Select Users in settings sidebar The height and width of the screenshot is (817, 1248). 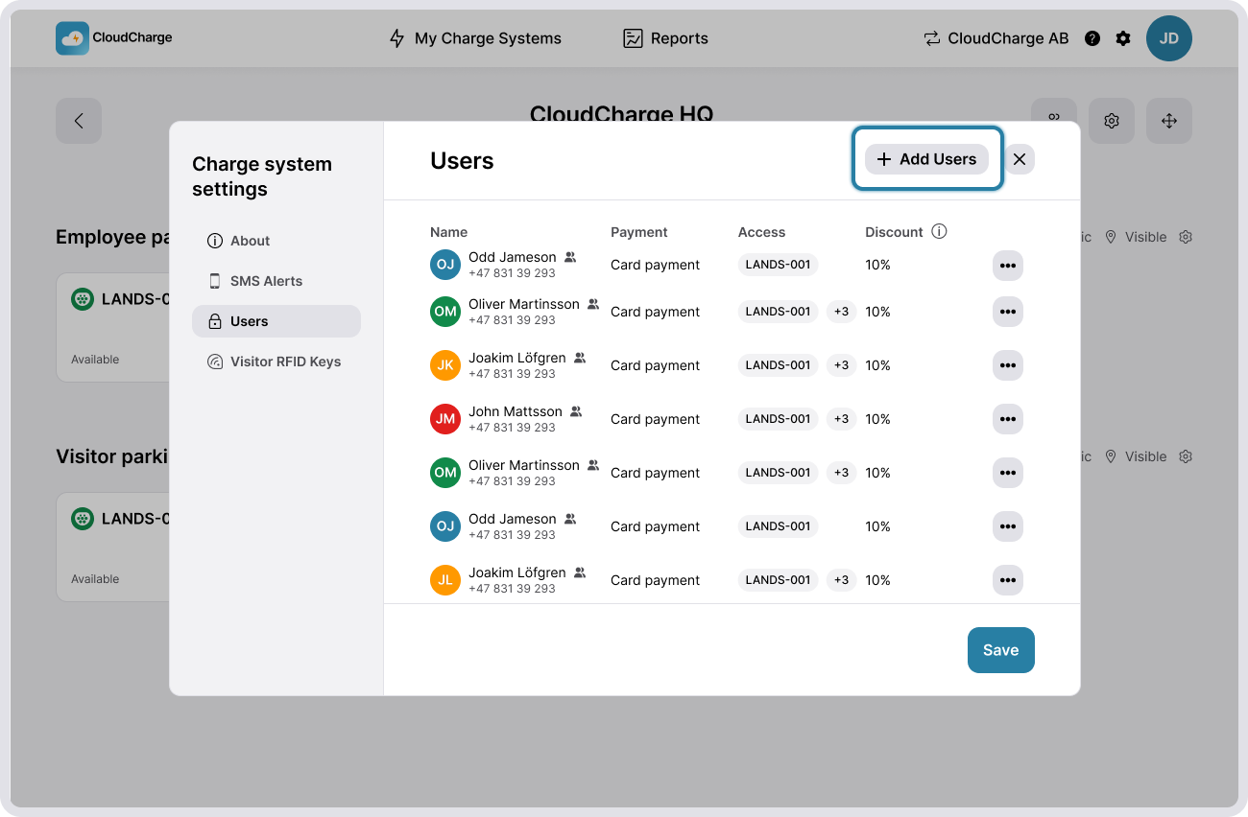[x=276, y=321]
